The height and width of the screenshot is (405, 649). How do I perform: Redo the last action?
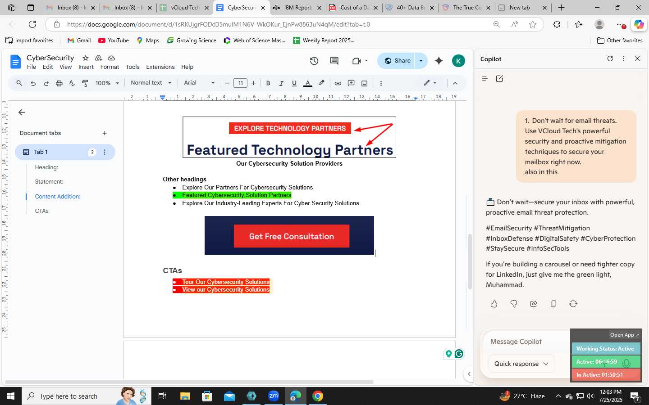coord(46,83)
